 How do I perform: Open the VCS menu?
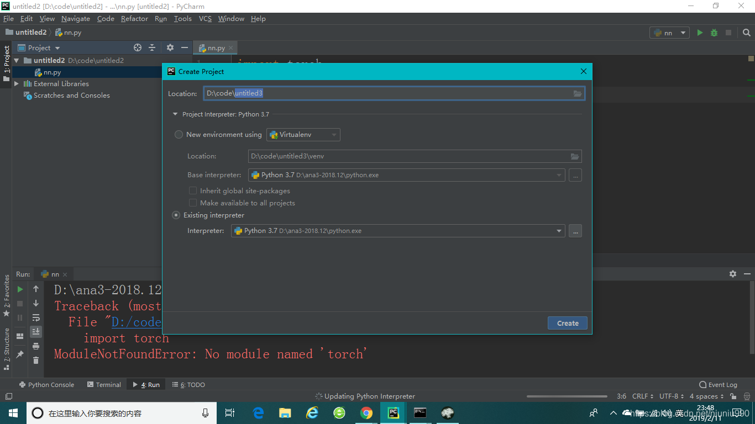(x=205, y=18)
